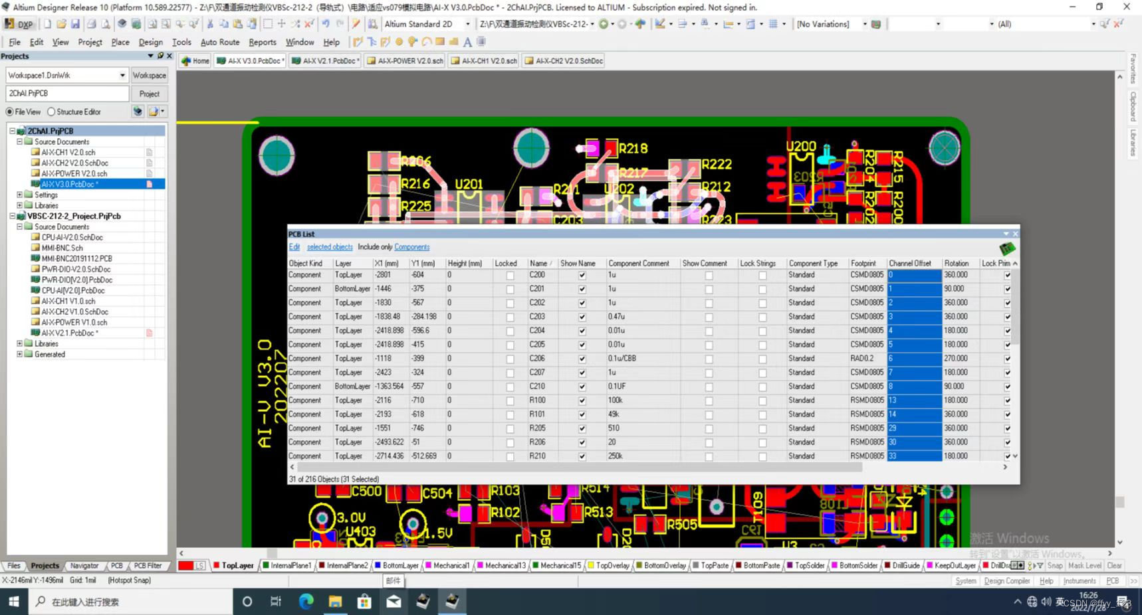Open the Workspace1.DsnWrk dropdown

(122, 75)
